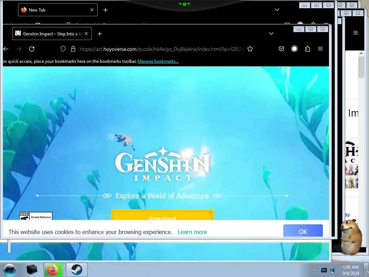Click the yellow Download button

point(163,215)
